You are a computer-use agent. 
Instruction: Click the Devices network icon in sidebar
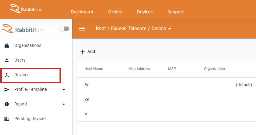point(7,75)
